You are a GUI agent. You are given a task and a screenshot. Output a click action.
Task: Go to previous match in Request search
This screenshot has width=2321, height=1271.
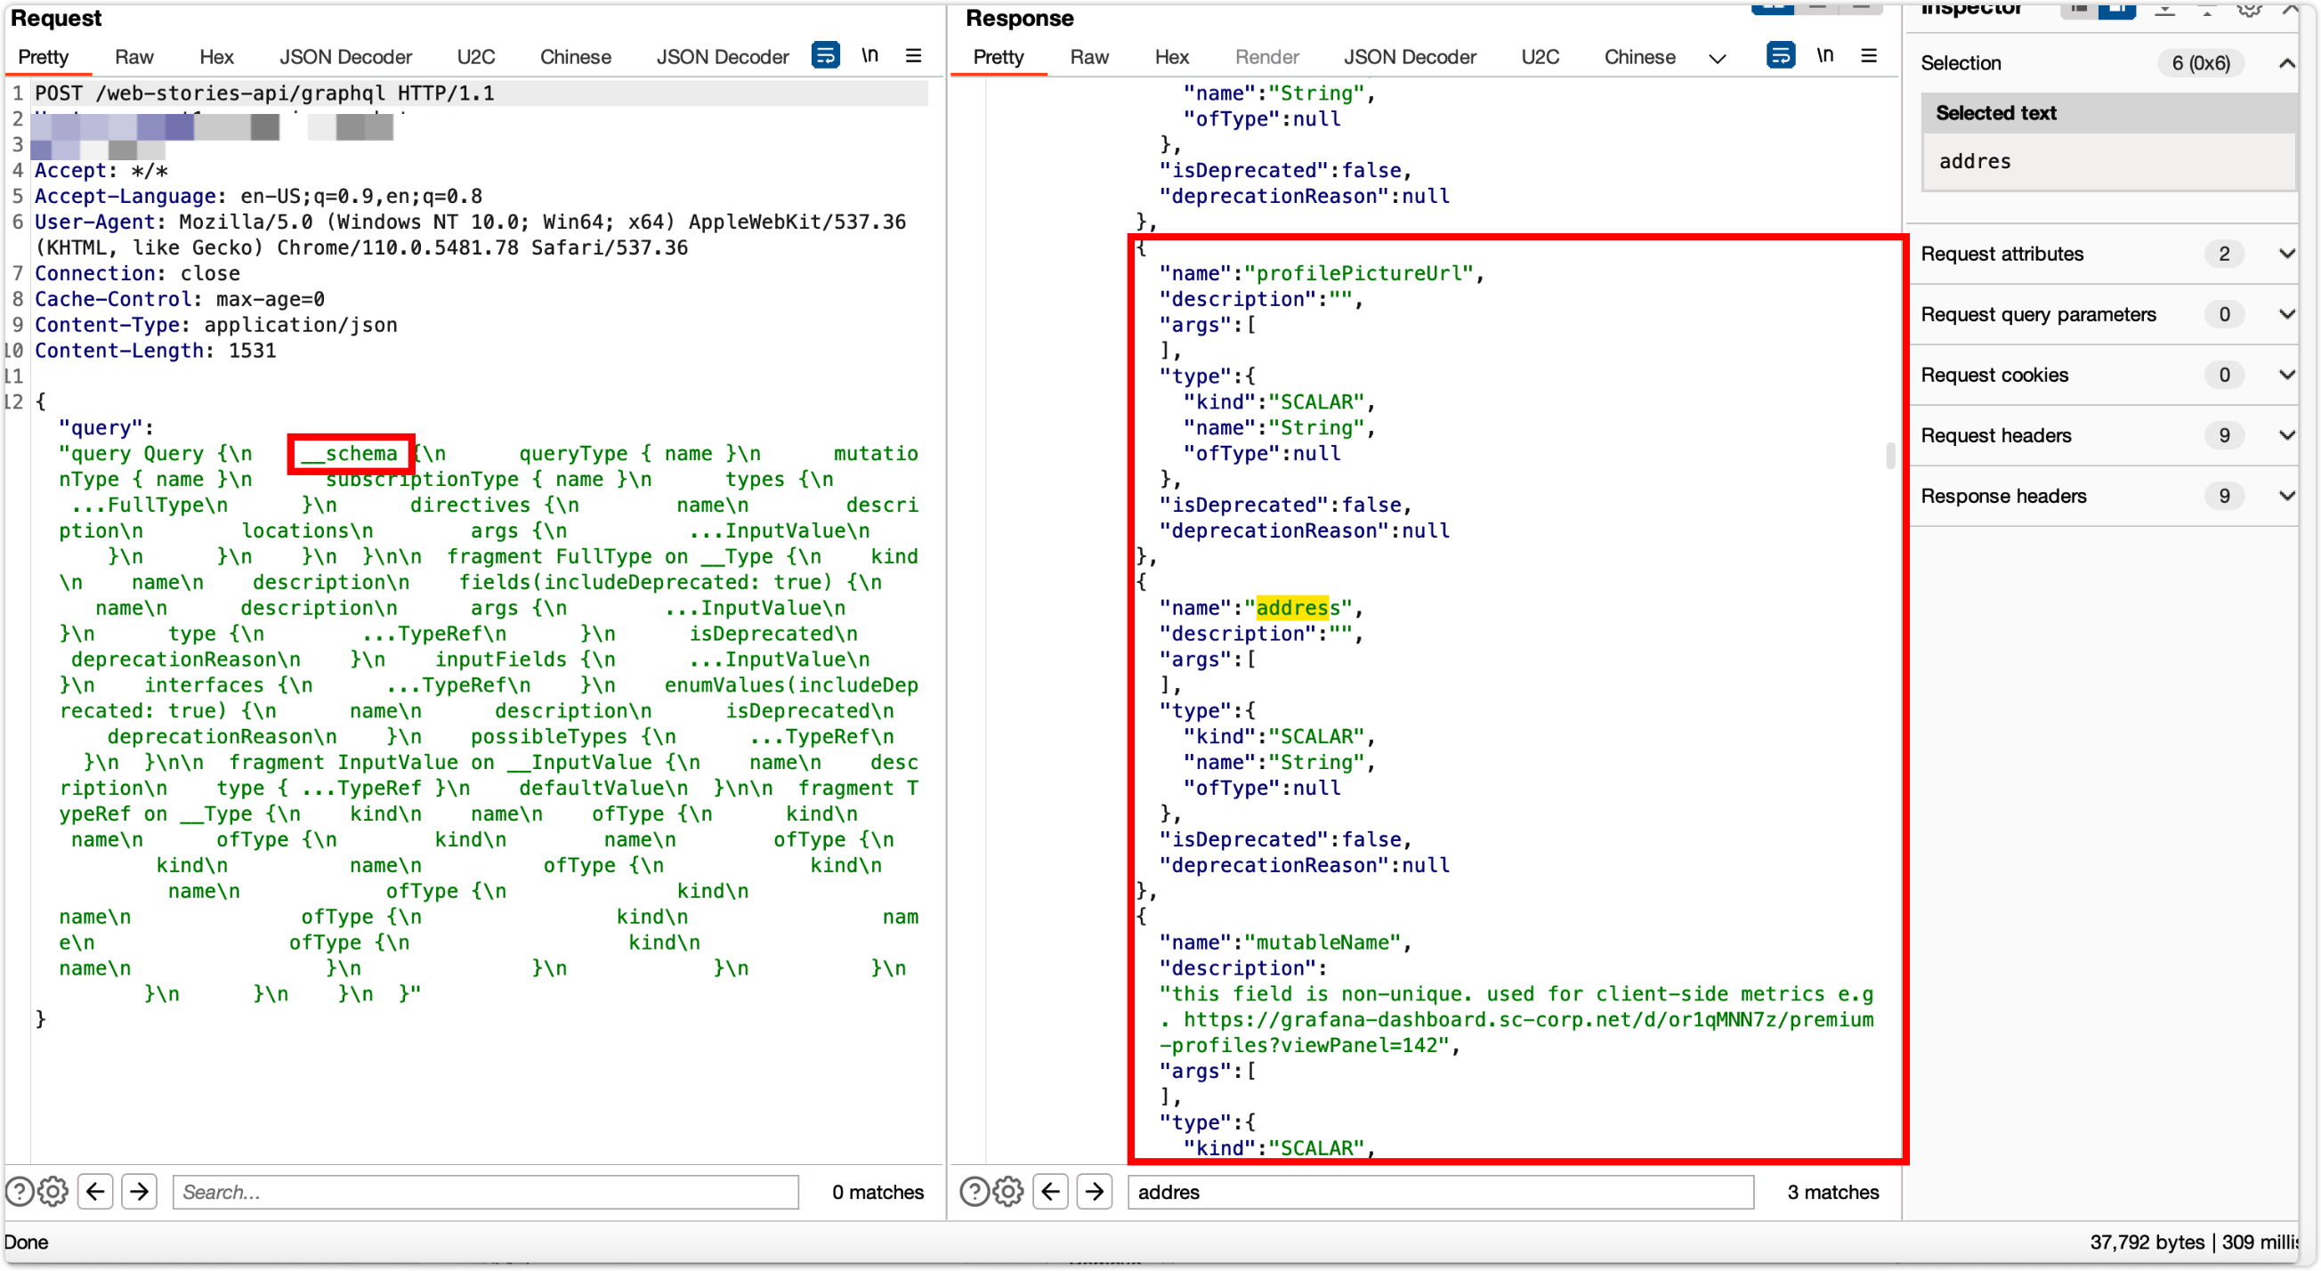coord(95,1192)
